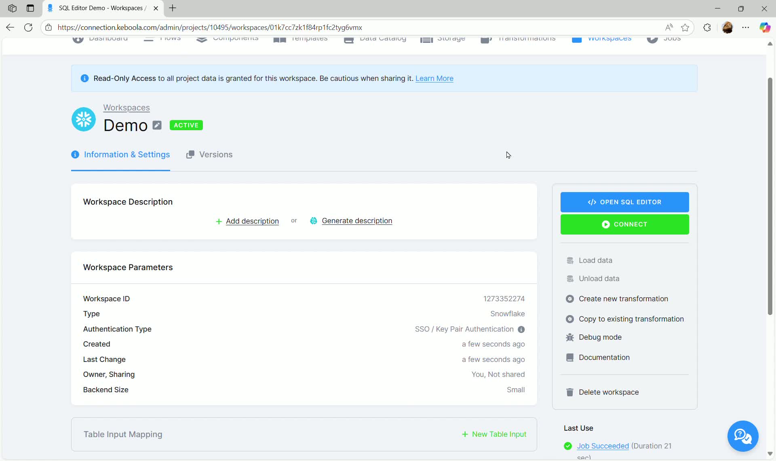Click the Delete workspace trash icon
The width and height of the screenshot is (776, 461).
point(570,392)
